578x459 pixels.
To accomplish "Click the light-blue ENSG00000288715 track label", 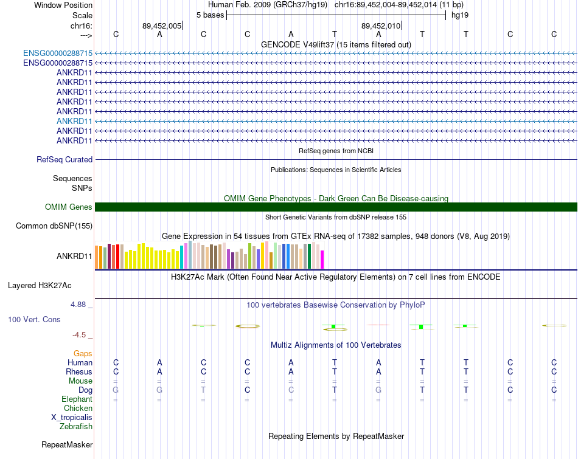I will point(58,53).
